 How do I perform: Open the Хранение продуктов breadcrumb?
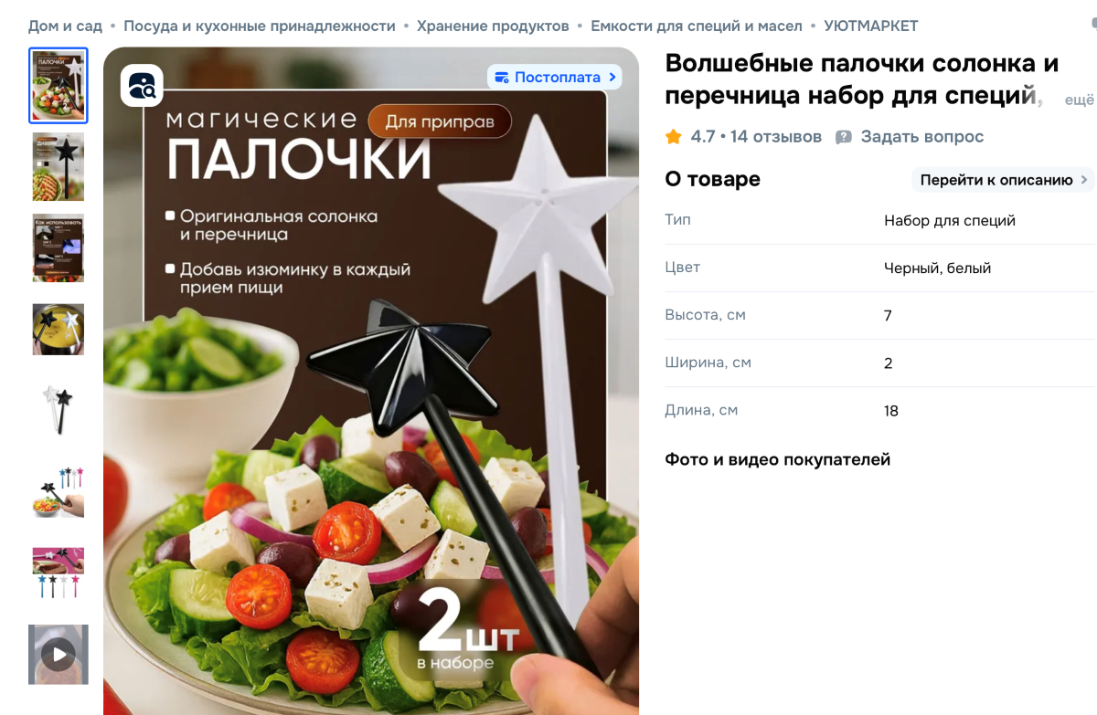point(493,26)
